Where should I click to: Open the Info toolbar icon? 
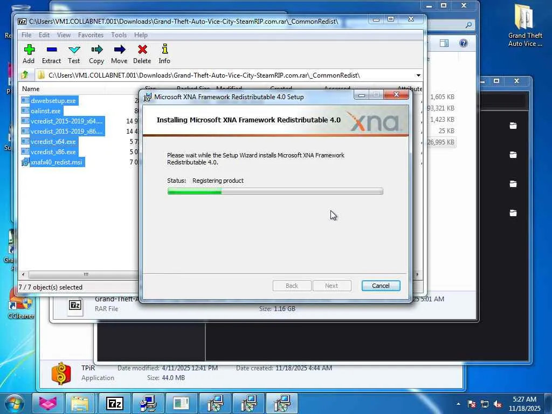point(164,54)
